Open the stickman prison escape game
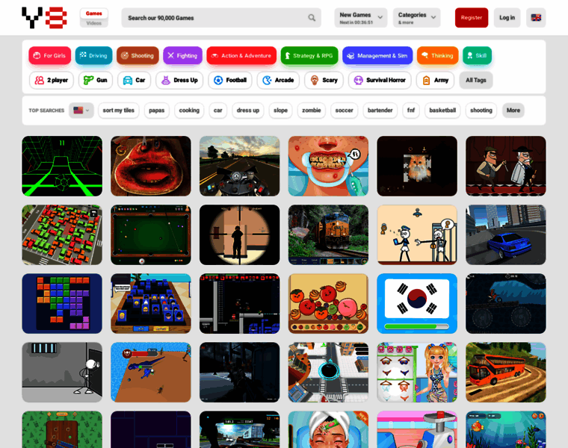The width and height of the screenshot is (568, 448). 62,373
